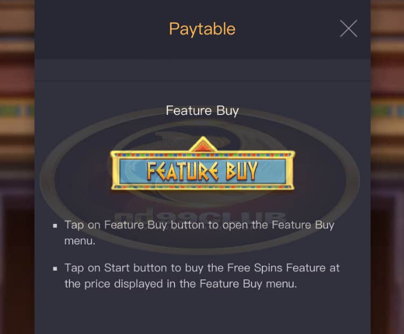Click the green-blue blurred strip at the left edge
404x334 pixels.
(x=17, y=111)
